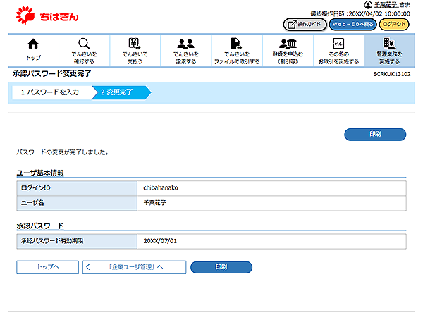Viewport: 423px width, 320px height.
Task: Open でんさいを譲渡する people icon
Action: tap(186, 44)
